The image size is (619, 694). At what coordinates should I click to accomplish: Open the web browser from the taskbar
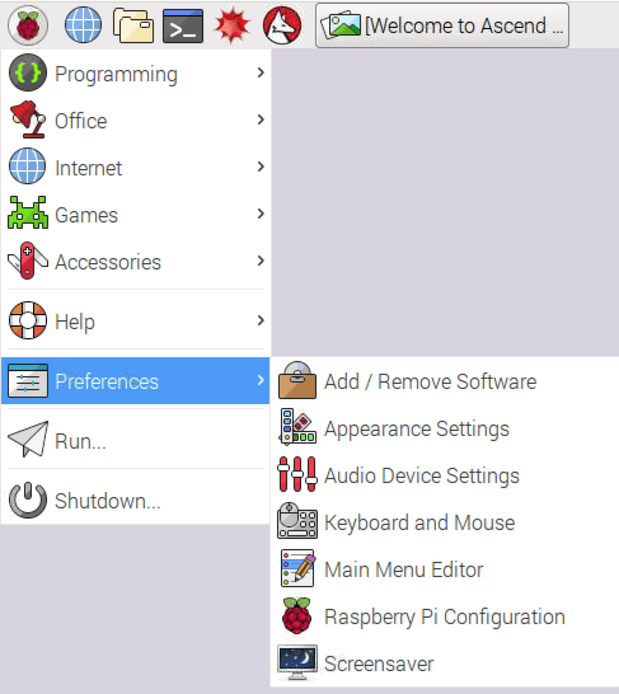[x=83, y=25]
